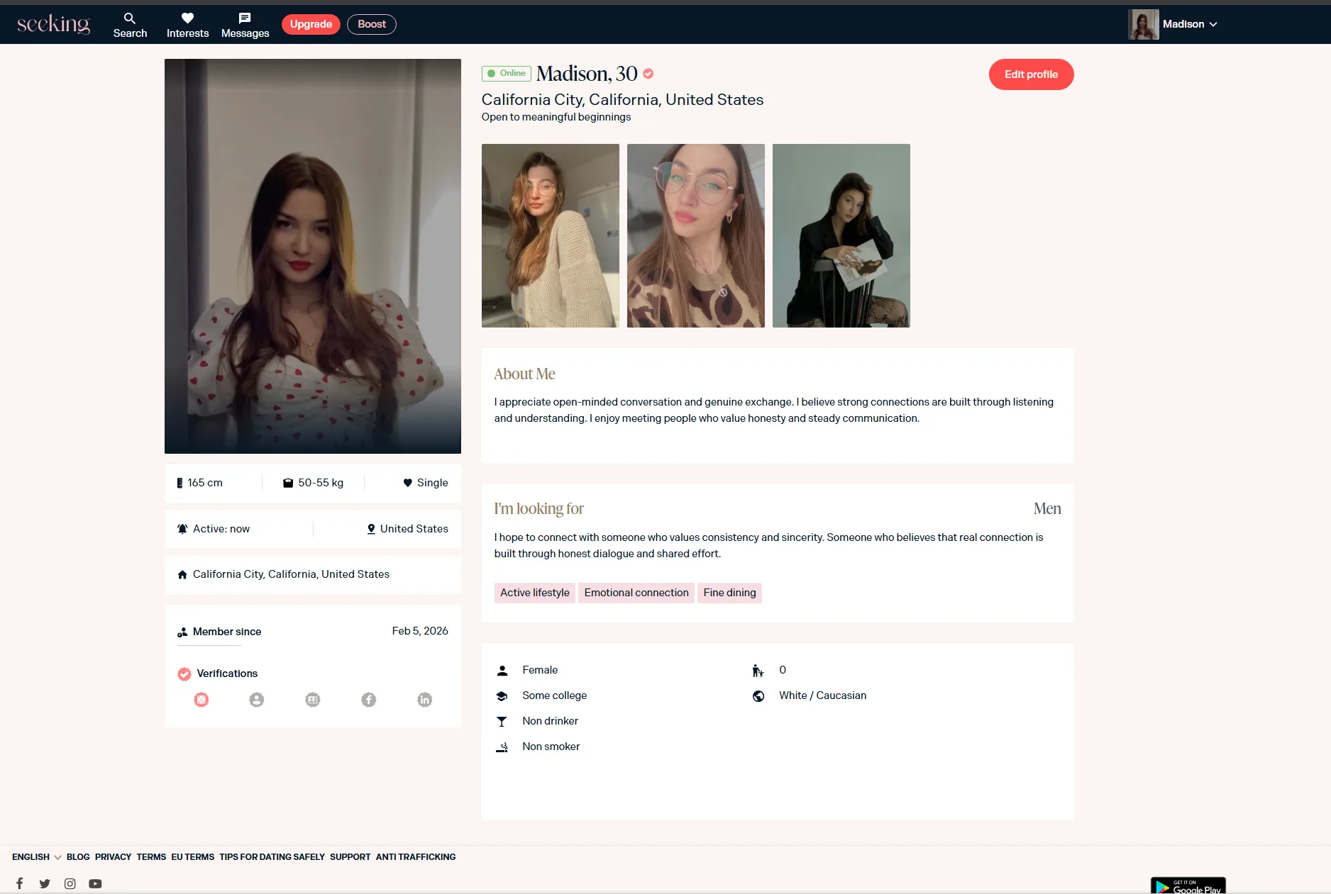Screen dimensions: 1331x894
Task: Click the LinkedIn verification badge
Action: pyautogui.click(x=424, y=700)
